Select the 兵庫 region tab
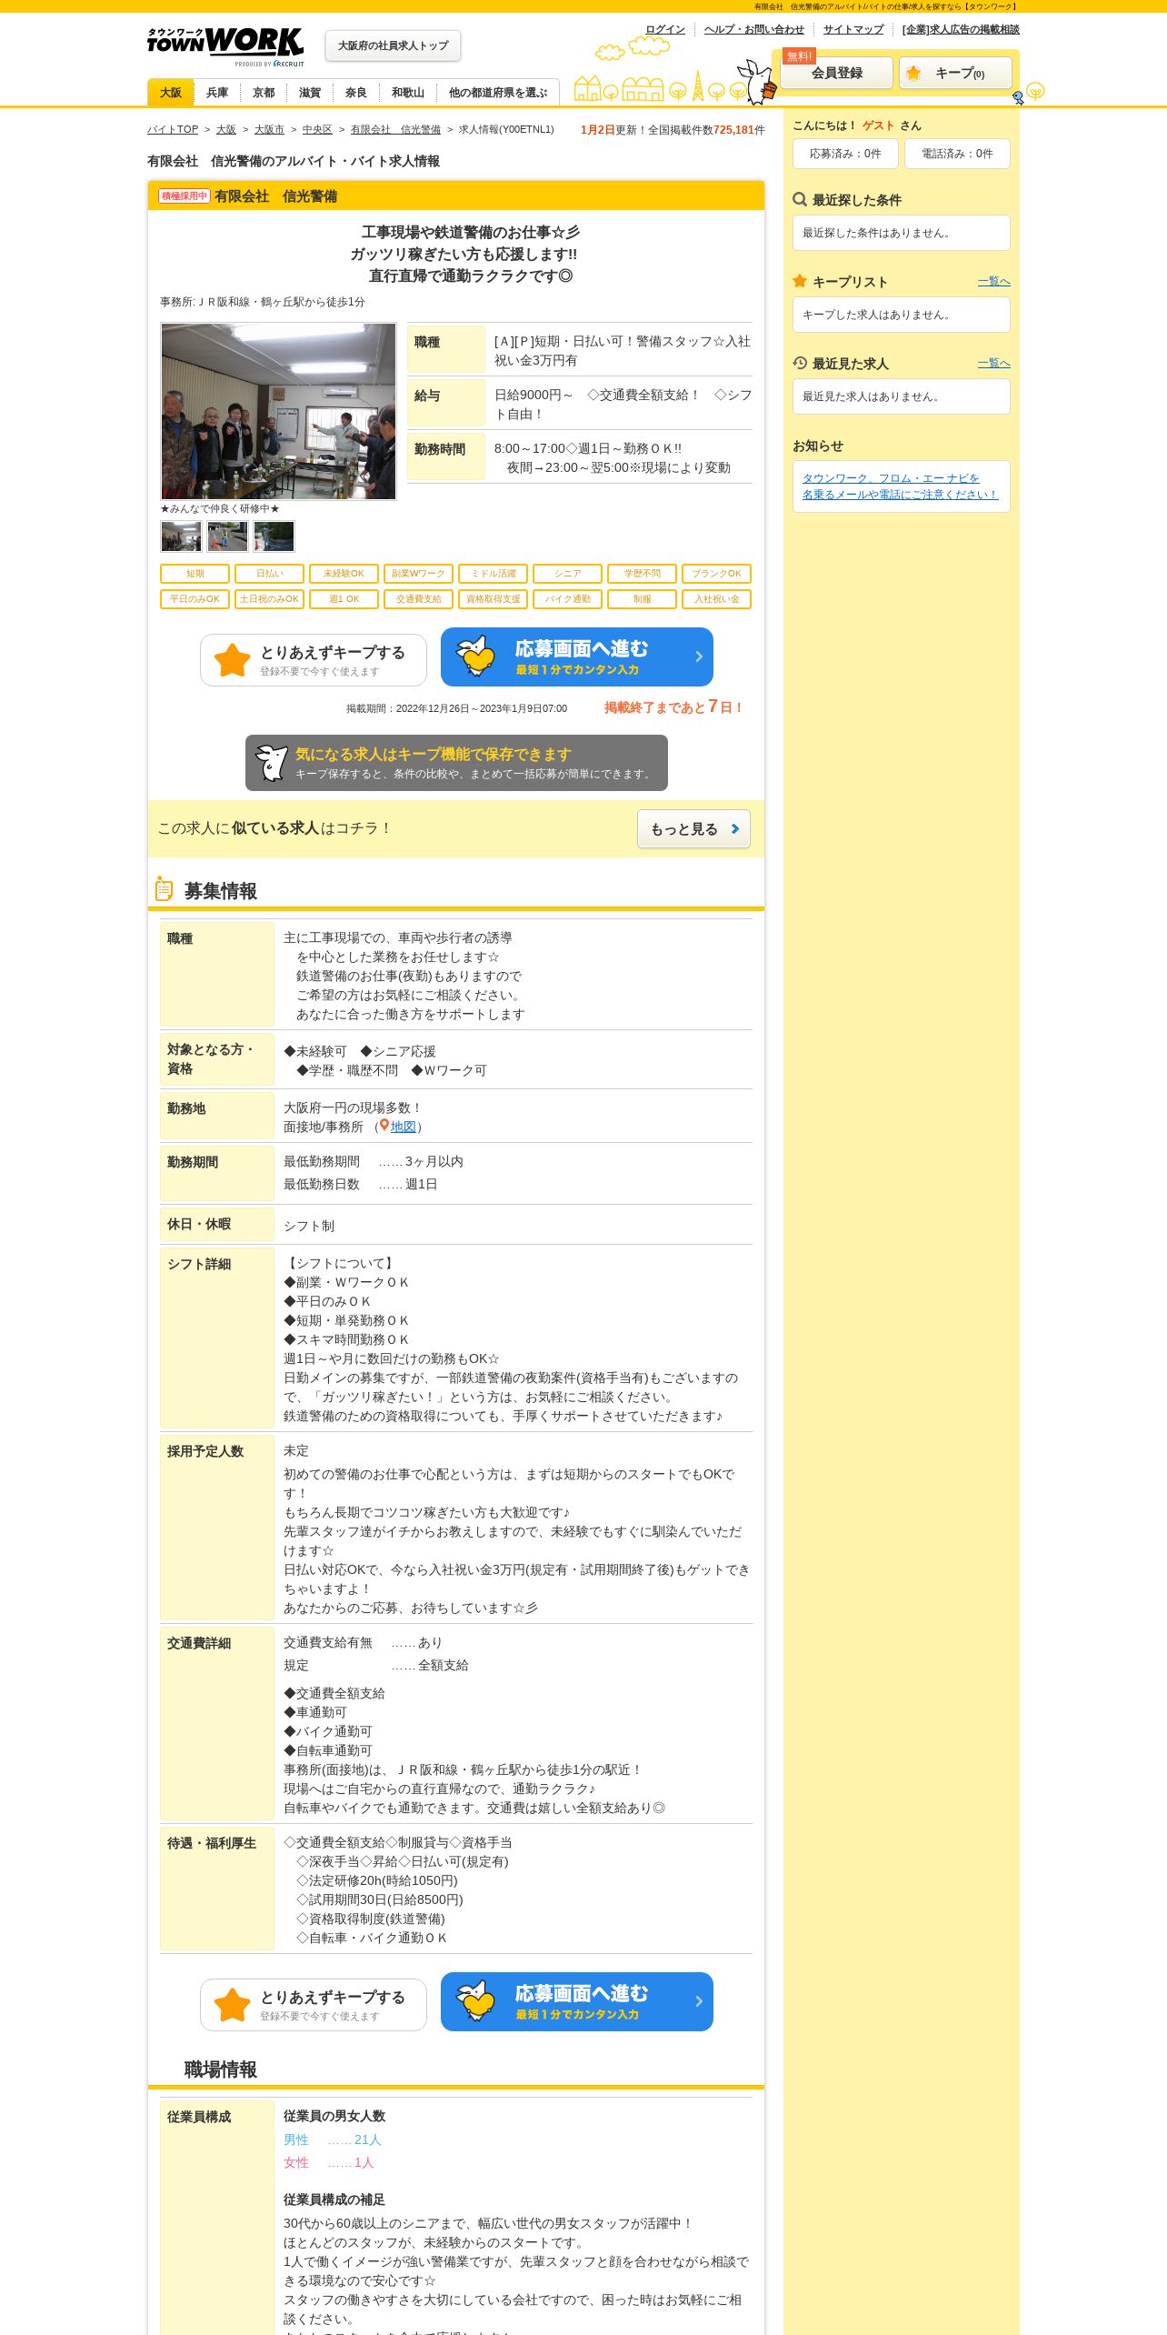This screenshot has width=1167, height=2335. (x=217, y=93)
